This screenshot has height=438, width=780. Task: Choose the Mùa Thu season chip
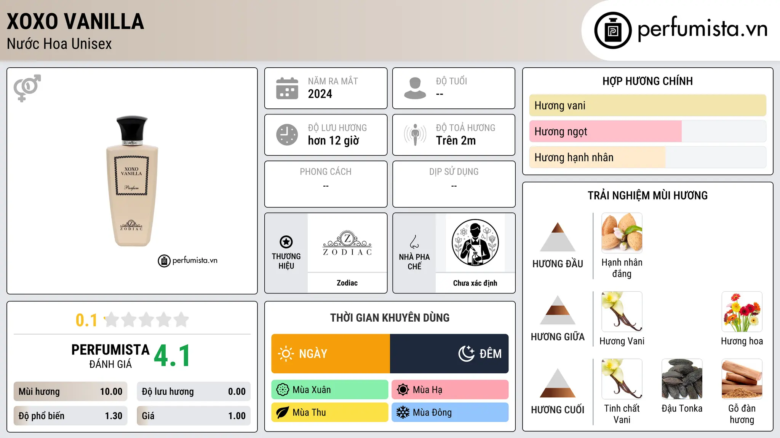point(330,413)
